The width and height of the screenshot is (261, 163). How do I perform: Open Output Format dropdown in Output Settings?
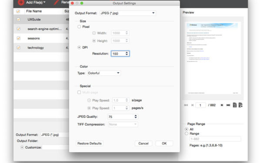coord(128,13)
